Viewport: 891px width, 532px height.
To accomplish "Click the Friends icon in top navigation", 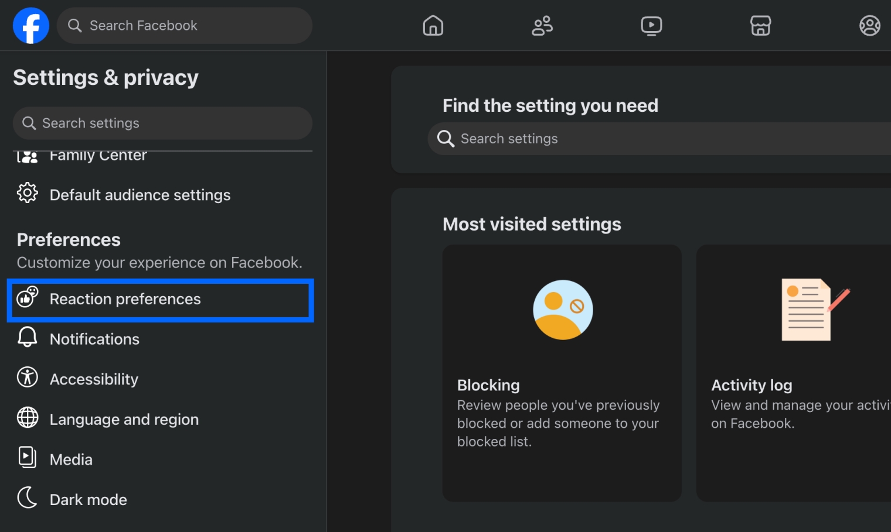I will (542, 25).
